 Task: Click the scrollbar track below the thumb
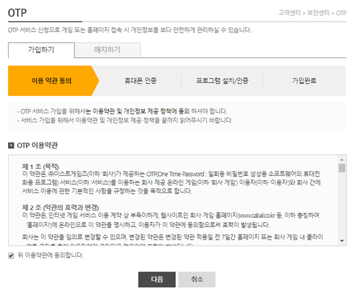pos(342,205)
